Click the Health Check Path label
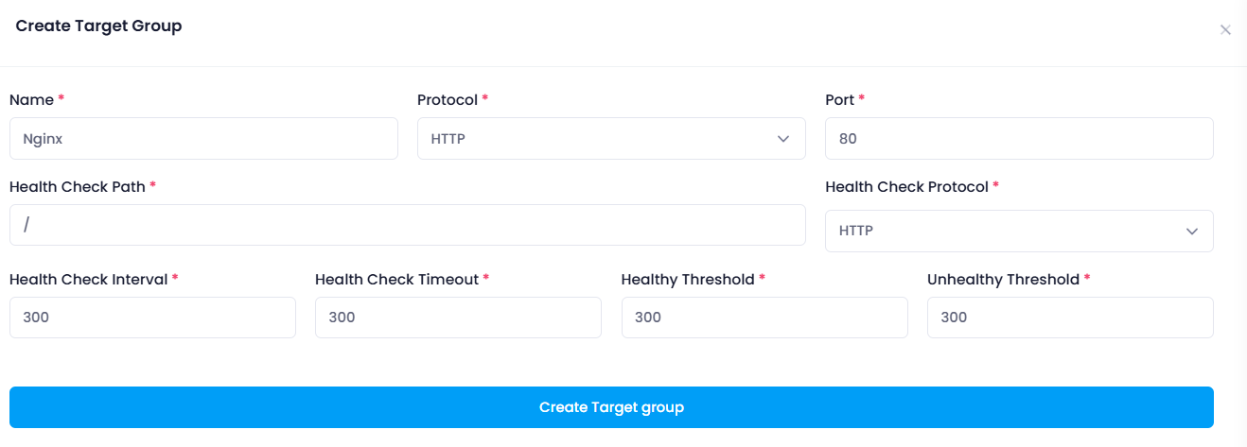Viewport: 1247px width, 447px height. click(x=78, y=187)
